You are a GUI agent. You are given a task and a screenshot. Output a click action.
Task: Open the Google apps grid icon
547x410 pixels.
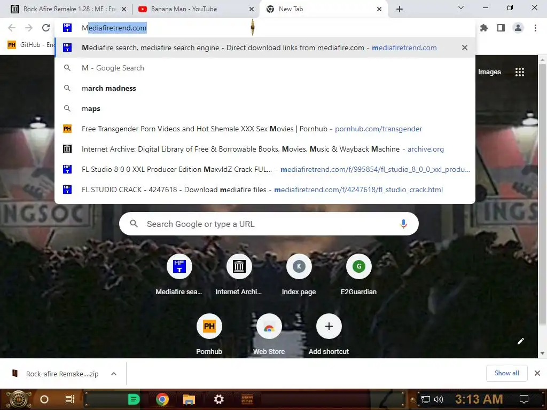tap(519, 72)
